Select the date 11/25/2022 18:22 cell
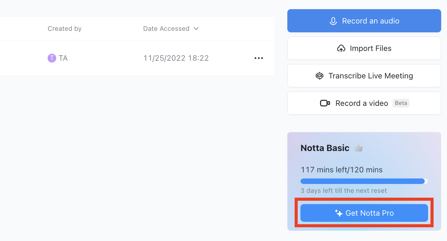447x241 pixels. [x=176, y=58]
